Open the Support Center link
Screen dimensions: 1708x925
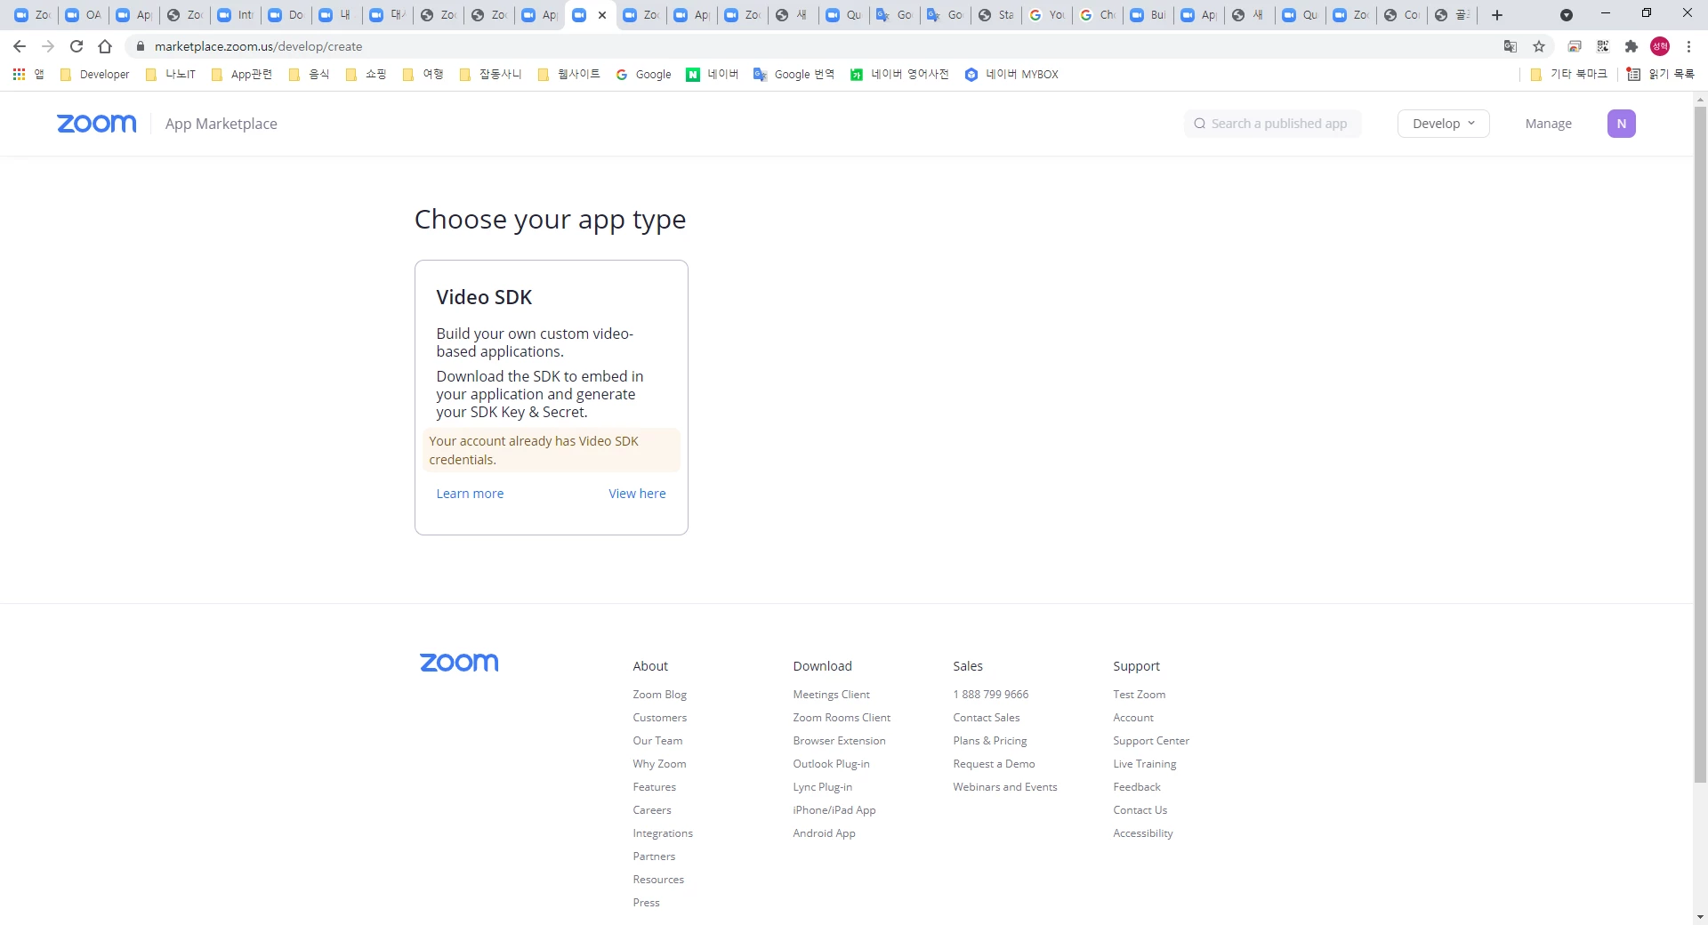tap(1150, 741)
